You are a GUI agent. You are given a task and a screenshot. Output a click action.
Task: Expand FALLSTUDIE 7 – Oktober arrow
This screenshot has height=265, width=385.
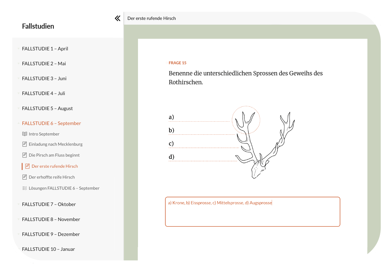18,204
